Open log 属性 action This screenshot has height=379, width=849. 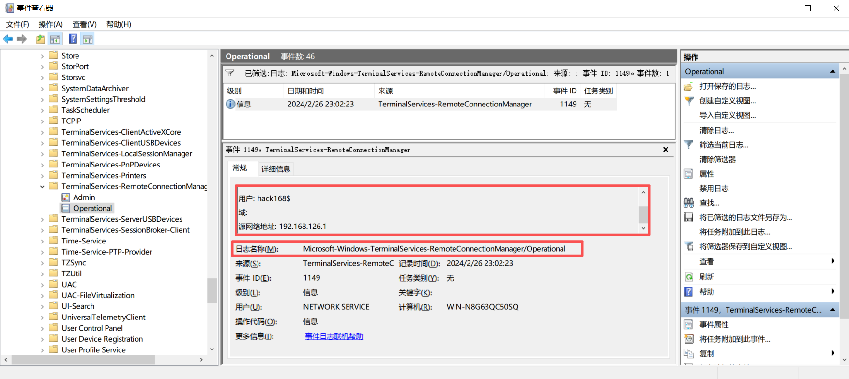click(x=707, y=174)
